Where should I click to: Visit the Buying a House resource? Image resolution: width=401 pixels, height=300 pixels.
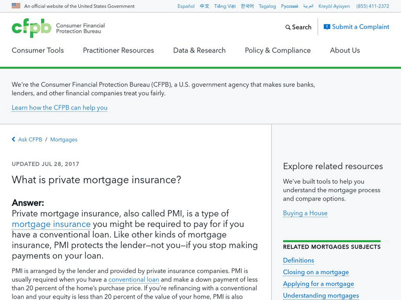tap(305, 213)
